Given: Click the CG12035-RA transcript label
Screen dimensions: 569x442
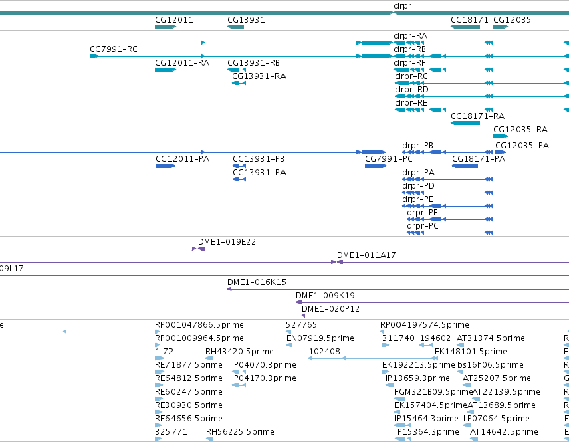Looking at the screenshot, I should (x=520, y=130).
